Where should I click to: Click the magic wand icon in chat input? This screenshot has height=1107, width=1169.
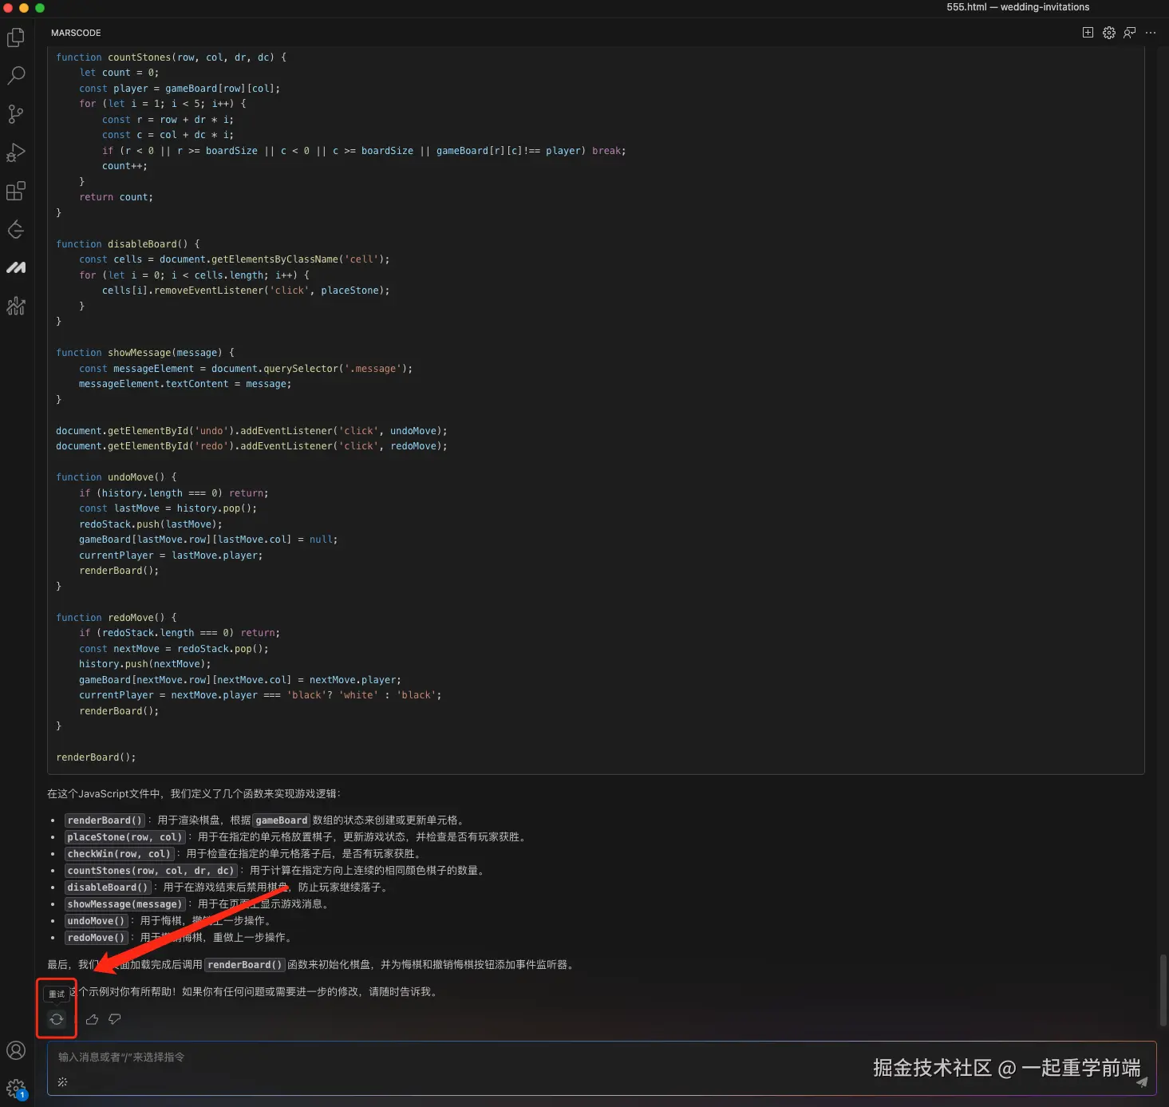(63, 1082)
